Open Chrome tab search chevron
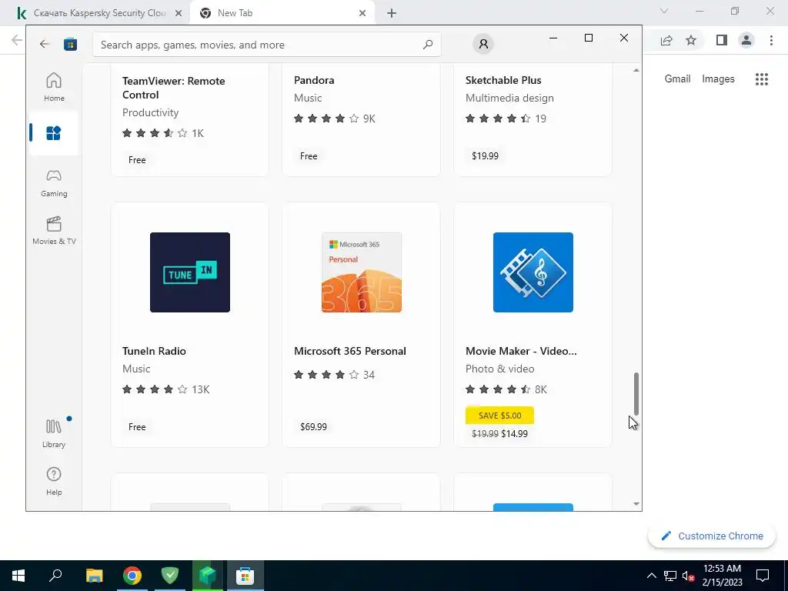Viewport: 788px width, 591px height. click(664, 11)
